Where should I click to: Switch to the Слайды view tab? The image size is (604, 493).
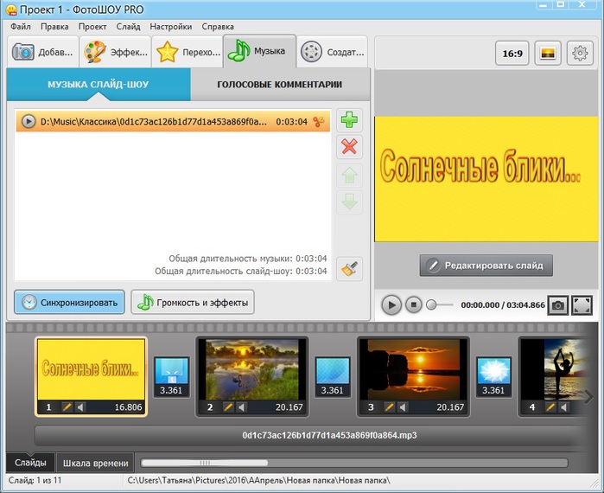tap(30, 463)
